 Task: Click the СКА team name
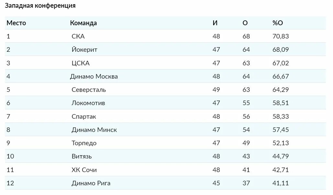click(x=78, y=36)
